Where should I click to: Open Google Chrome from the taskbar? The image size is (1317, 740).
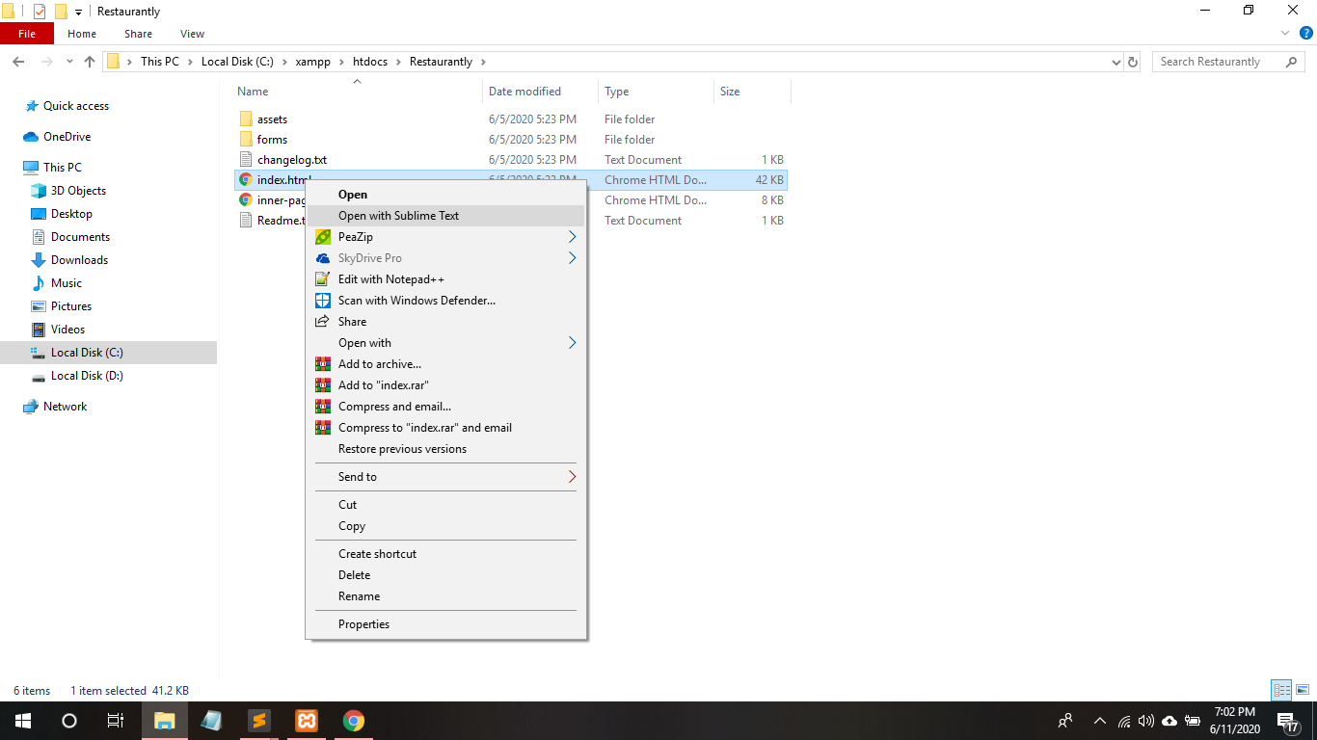[x=354, y=721]
